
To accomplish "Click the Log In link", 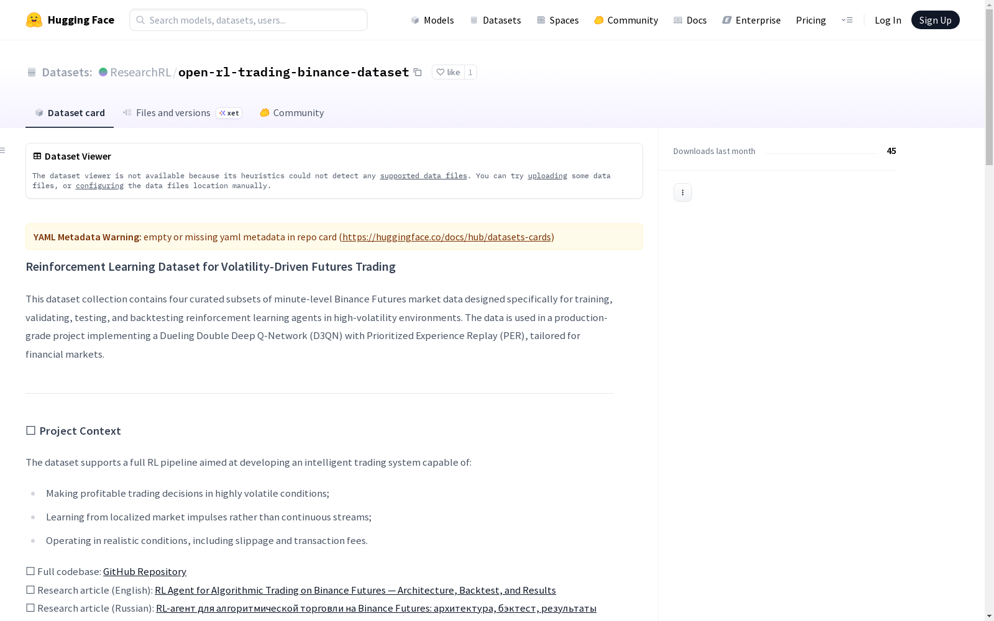I will tap(888, 20).
